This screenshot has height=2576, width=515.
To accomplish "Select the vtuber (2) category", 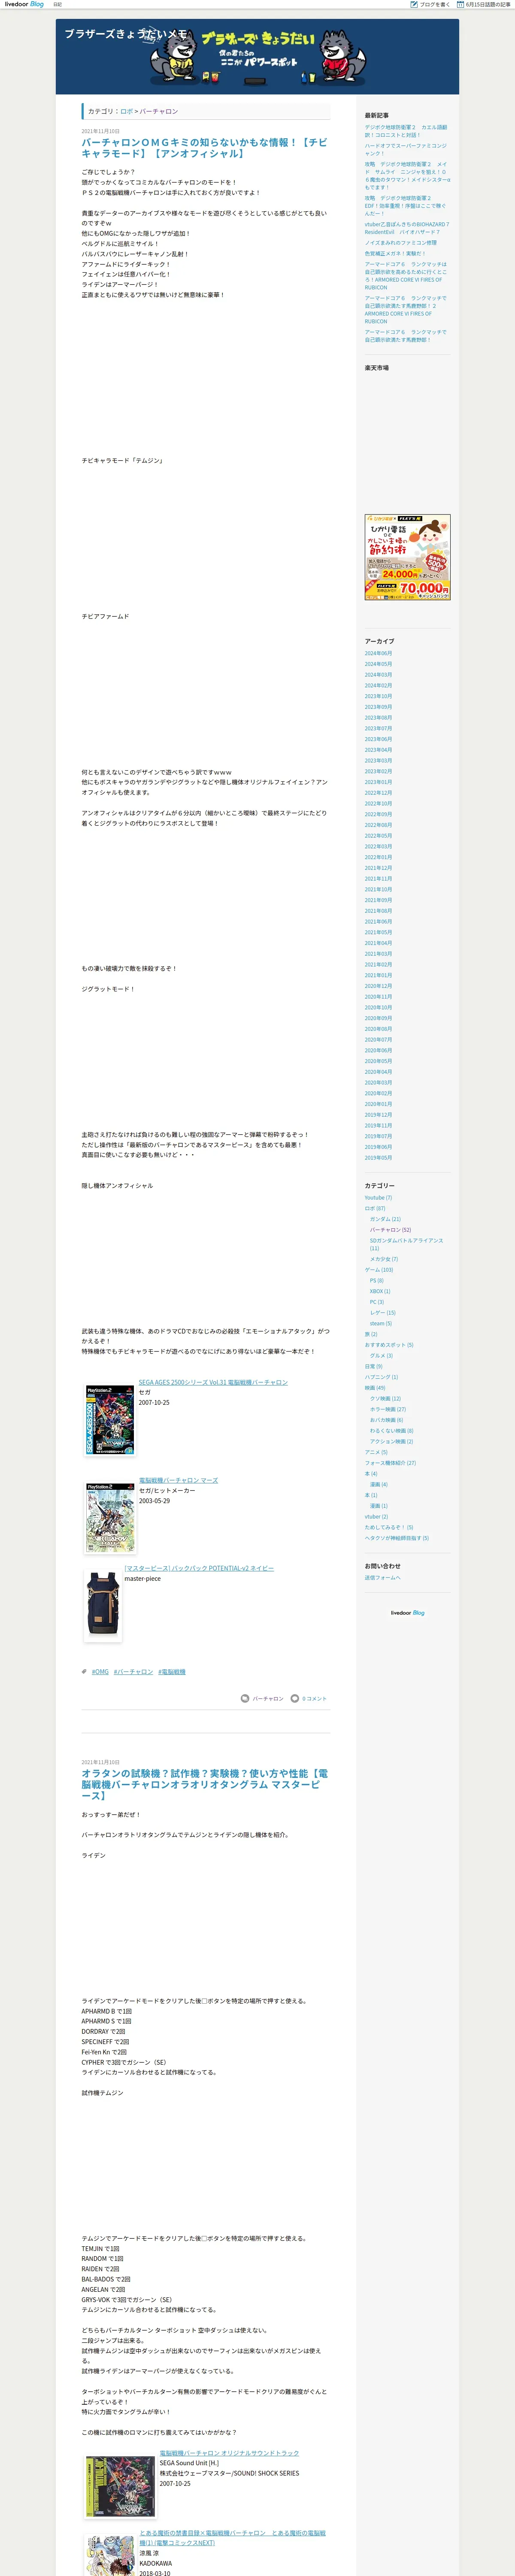I will click(376, 1517).
